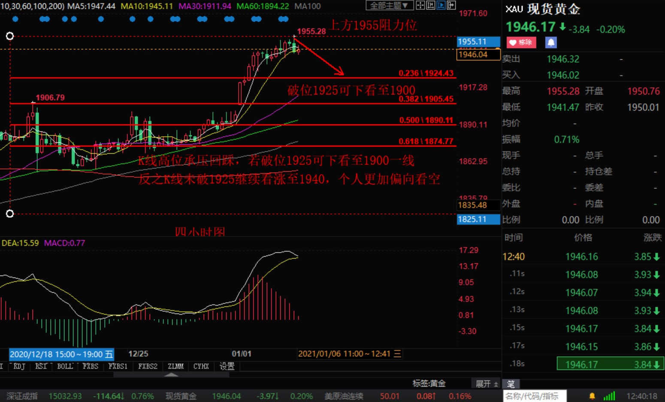Image resolution: width=665 pixels, height=402 pixels.
Task: Click the blue 1955.11 price axis marker
Action: point(478,42)
